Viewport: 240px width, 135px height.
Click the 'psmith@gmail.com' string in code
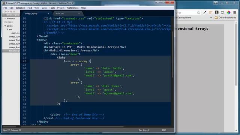pos(118,75)
